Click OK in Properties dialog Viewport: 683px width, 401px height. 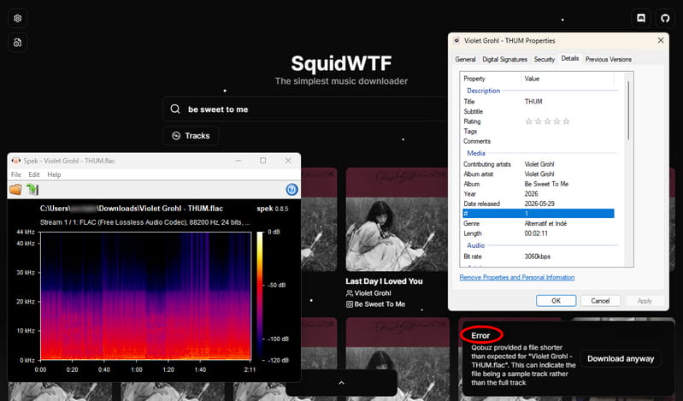coord(556,301)
